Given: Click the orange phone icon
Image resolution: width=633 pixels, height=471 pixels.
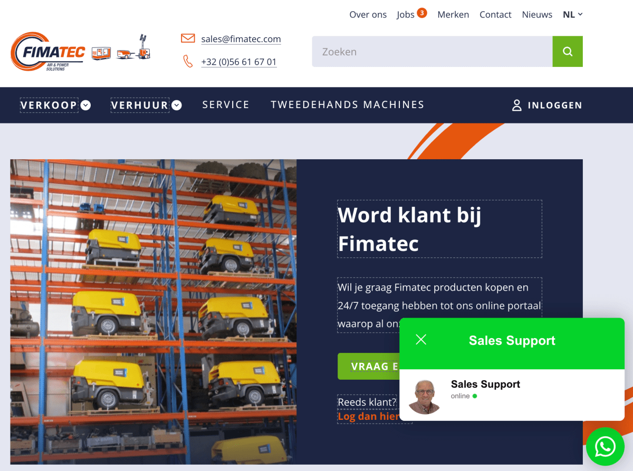Looking at the screenshot, I should click(x=188, y=61).
